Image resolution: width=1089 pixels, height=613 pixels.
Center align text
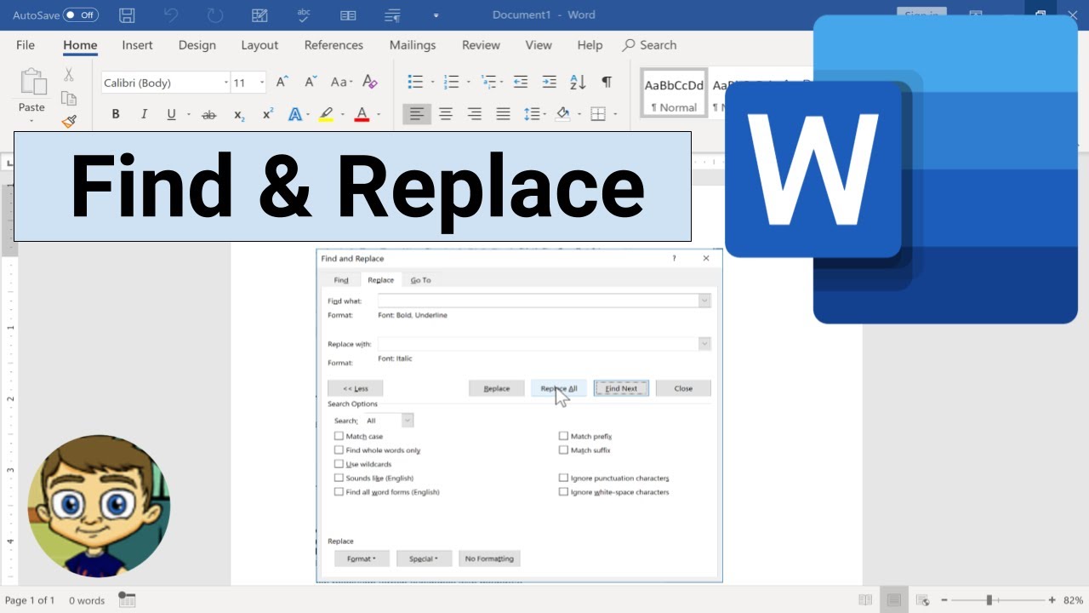coord(446,114)
